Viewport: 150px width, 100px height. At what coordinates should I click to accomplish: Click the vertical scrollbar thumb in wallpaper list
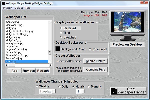[x=50, y=52]
